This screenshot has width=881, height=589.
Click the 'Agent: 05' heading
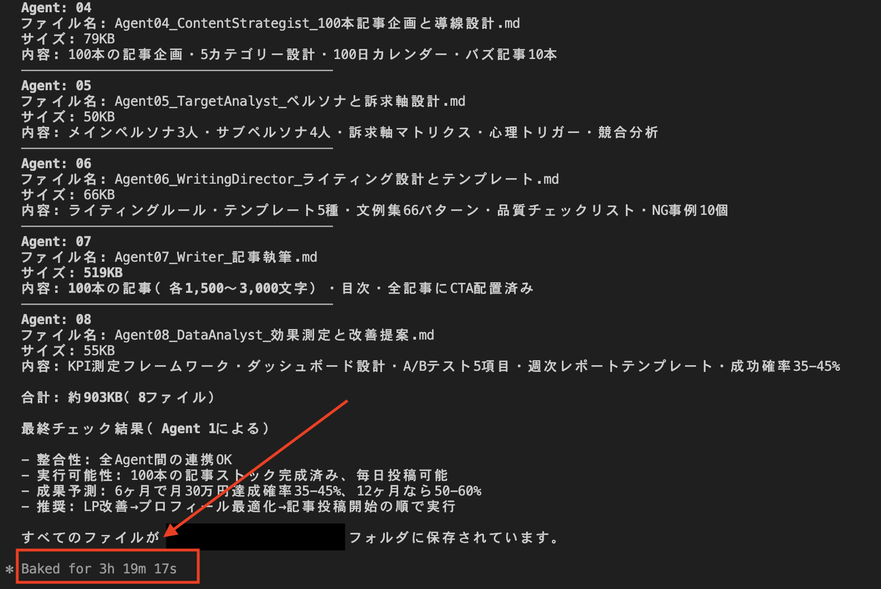[x=56, y=86]
